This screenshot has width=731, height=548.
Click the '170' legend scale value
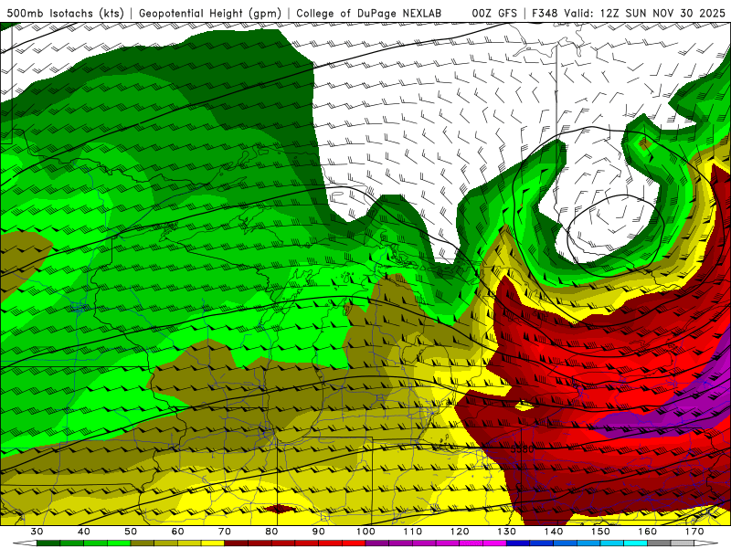694,532
